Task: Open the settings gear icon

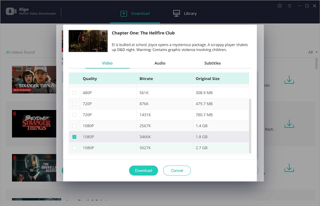Action: (280, 6)
